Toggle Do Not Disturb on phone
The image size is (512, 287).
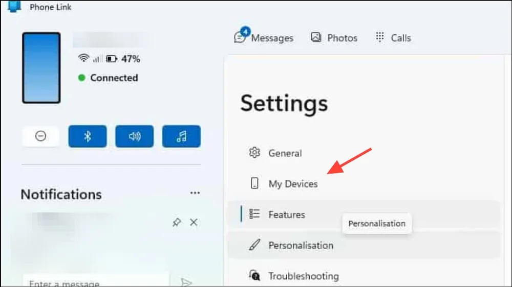click(41, 136)
